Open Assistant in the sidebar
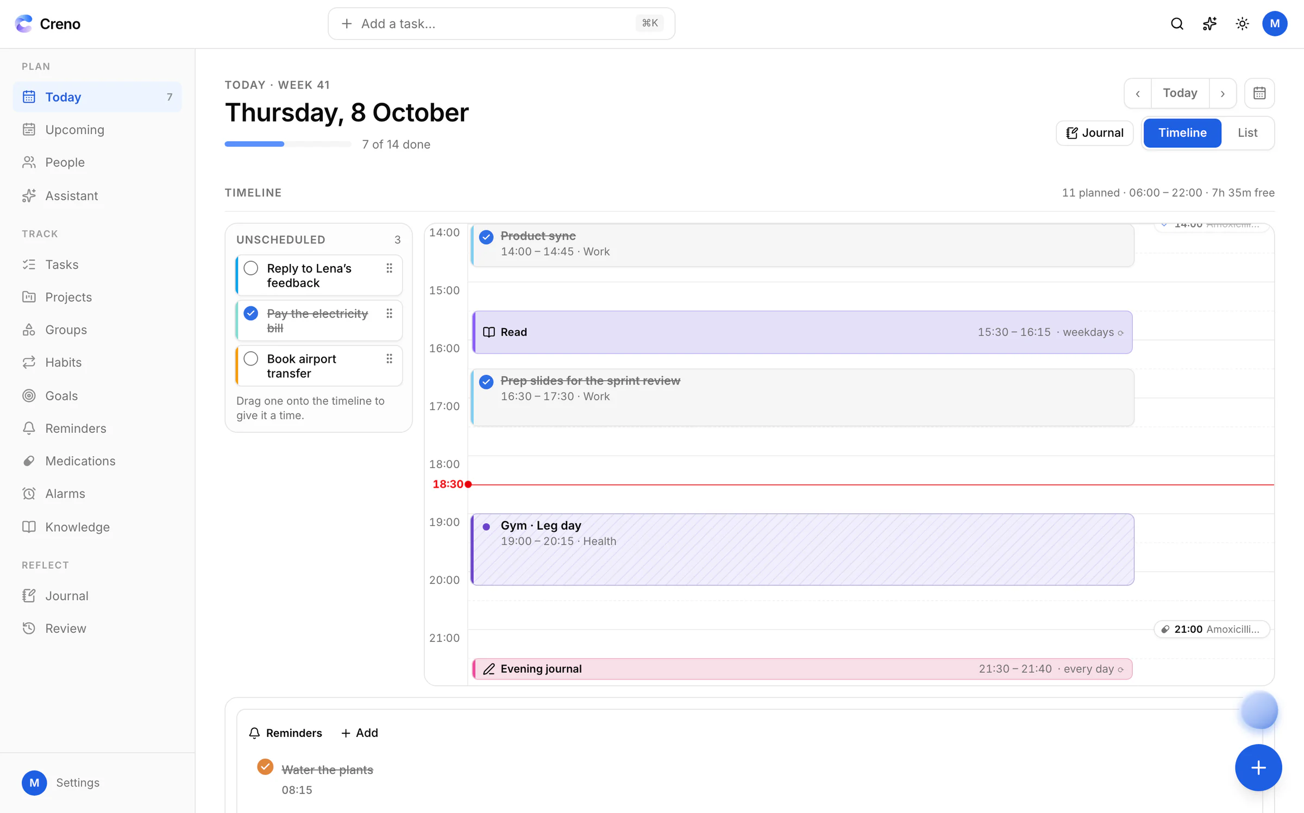This screenshot has height=813, width=1304. tap(97, 196)
